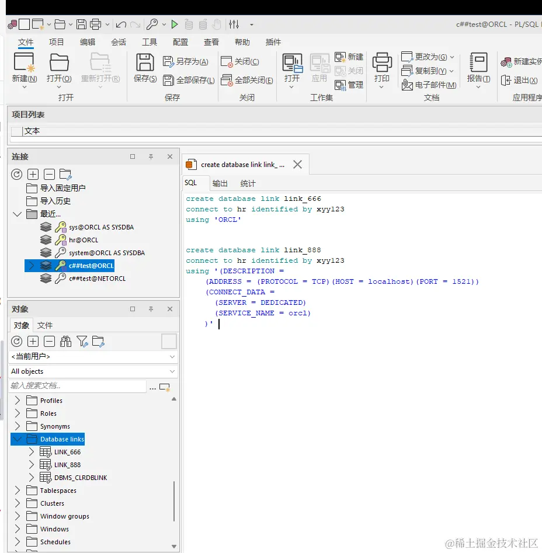Click the 打开(O) folder ribbon icon
This screenshot has width=542, height=553.
tap(59, 63)
